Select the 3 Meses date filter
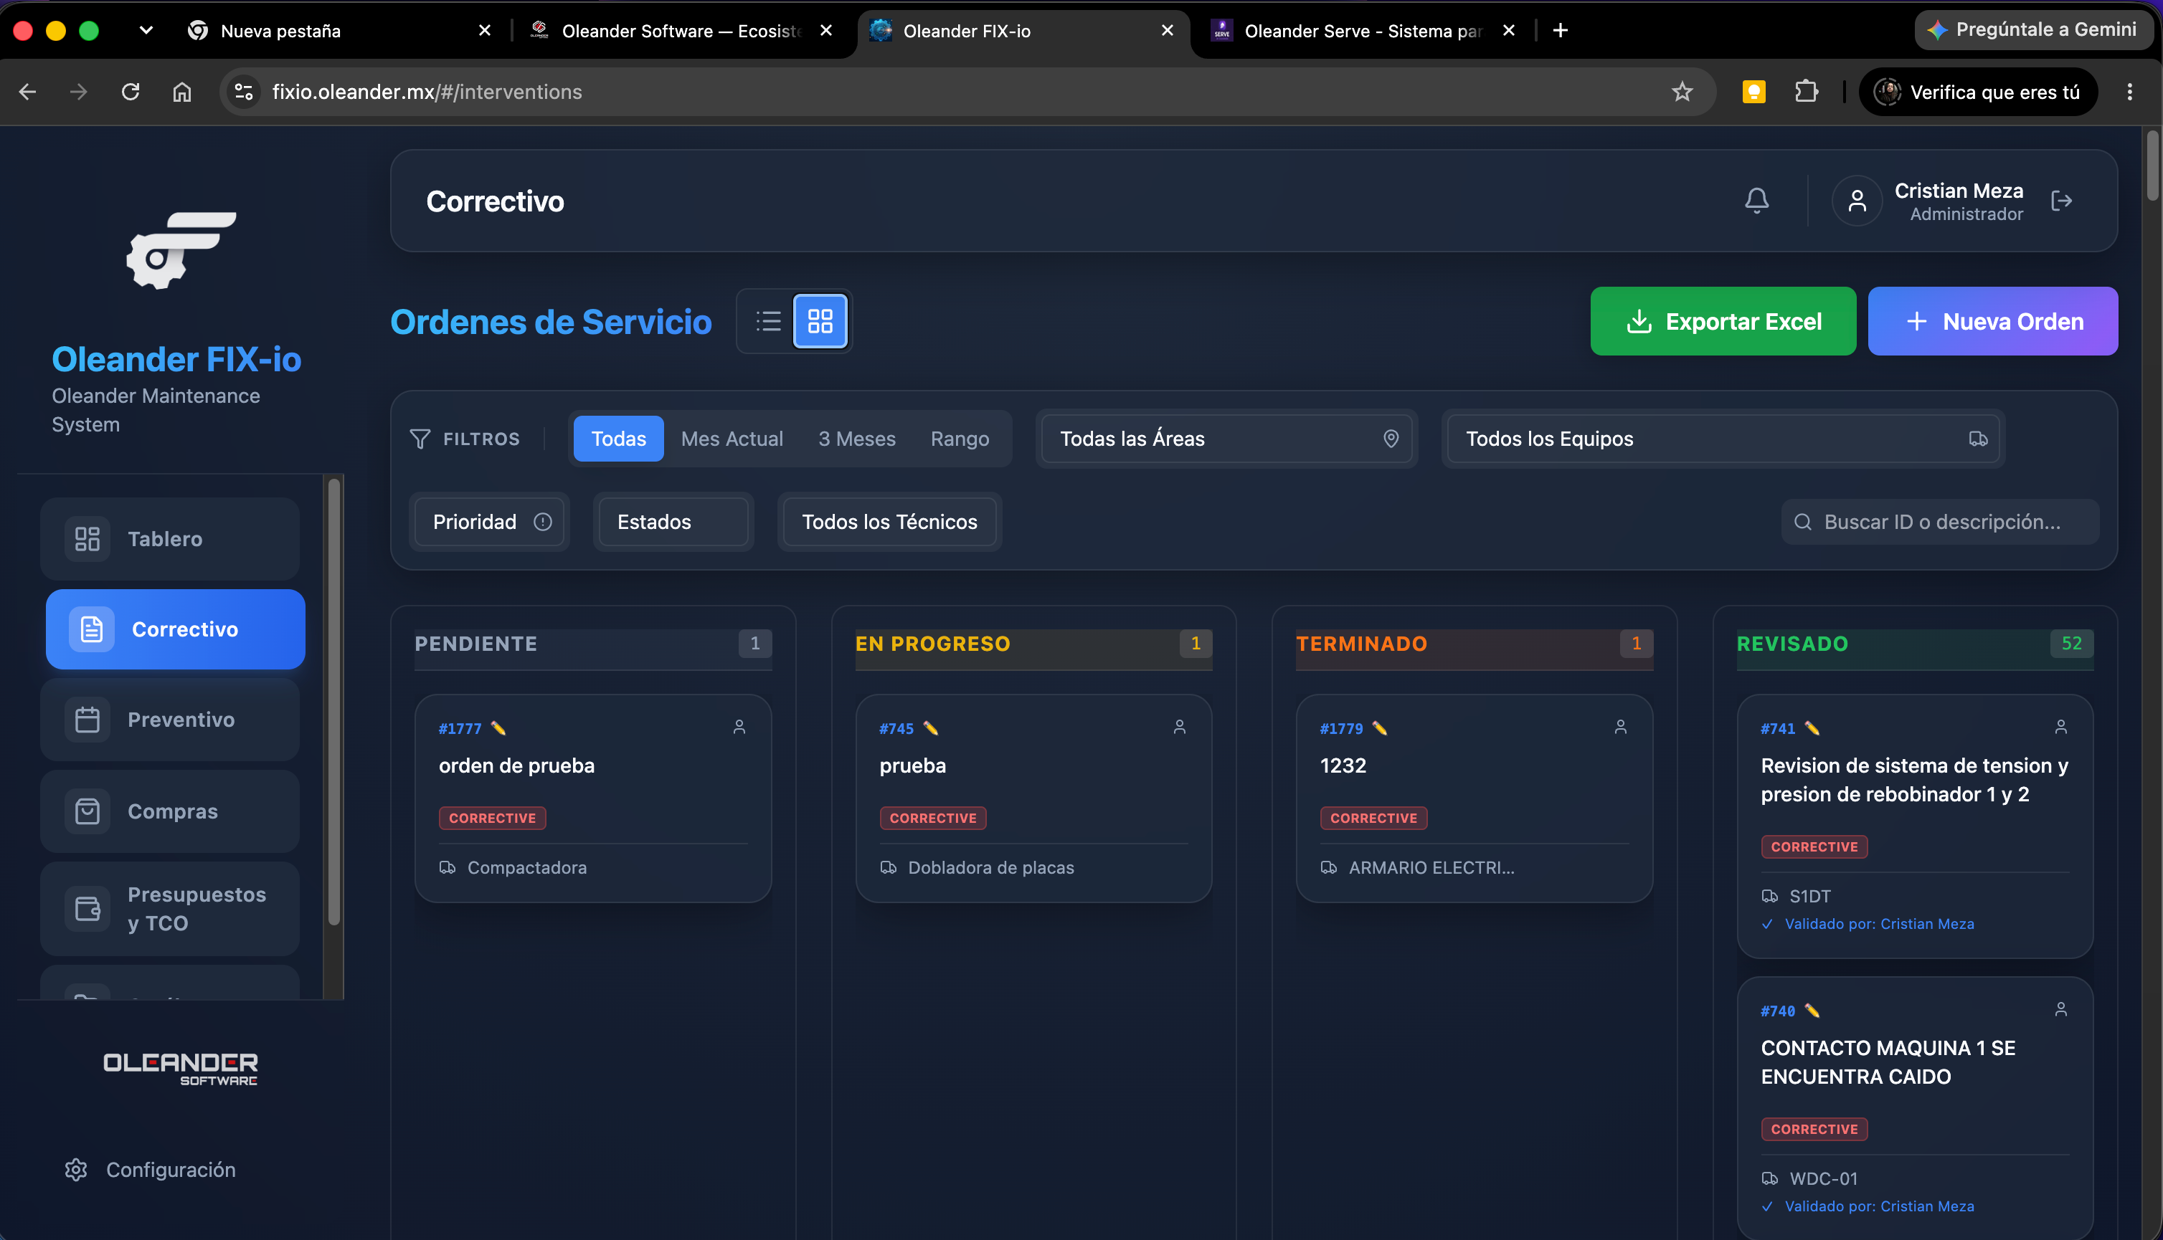 (x=856, y=439)
